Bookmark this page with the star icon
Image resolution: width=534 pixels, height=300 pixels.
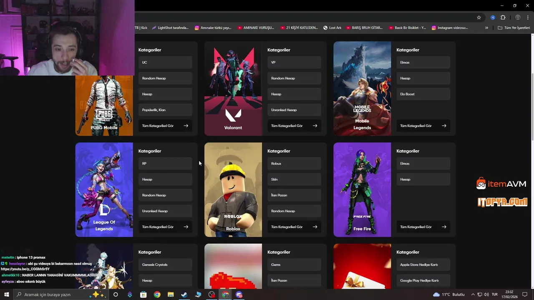(479, 17)
